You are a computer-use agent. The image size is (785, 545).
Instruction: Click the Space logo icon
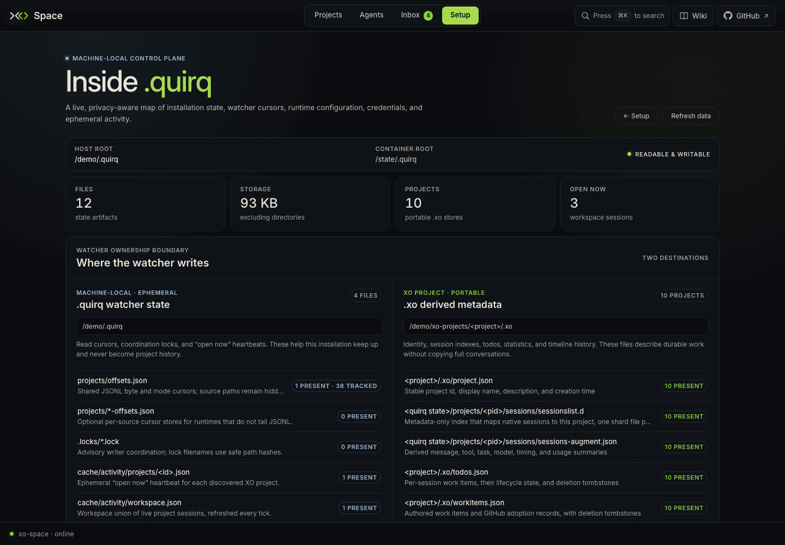[19, 16]
